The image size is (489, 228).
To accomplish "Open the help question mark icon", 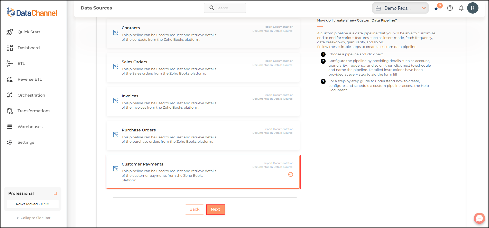I will click(450, 8).
